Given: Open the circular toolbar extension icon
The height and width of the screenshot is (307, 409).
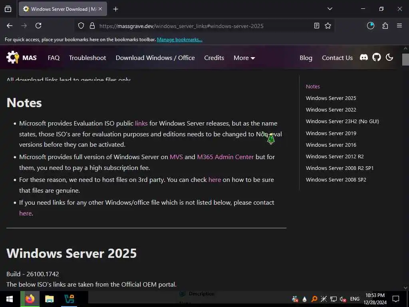Looking at the screenshot, I should [x=370, y=26].
